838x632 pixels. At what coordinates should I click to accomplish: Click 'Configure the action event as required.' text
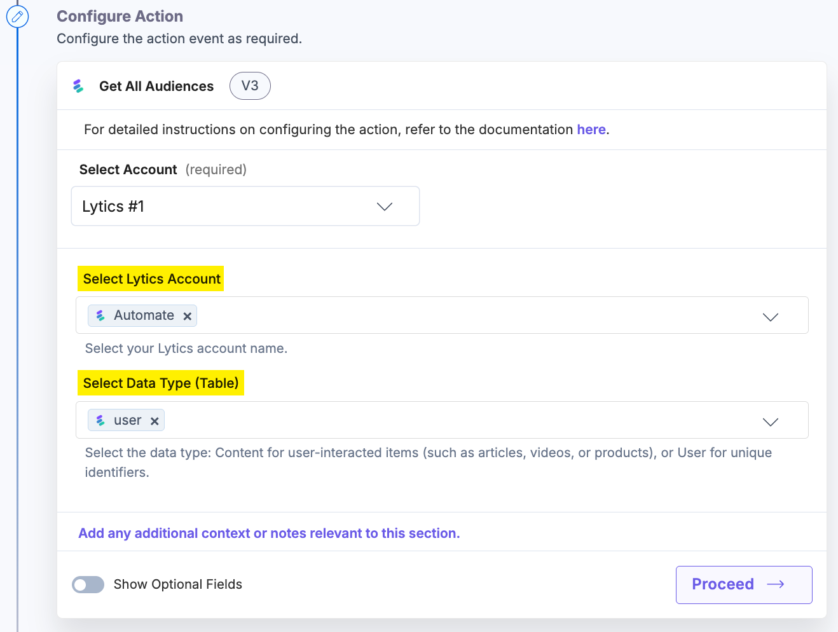(179, 39)
